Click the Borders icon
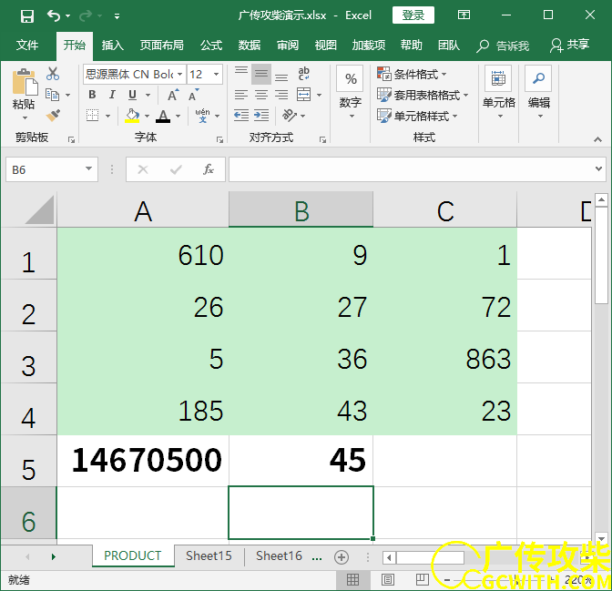 [x=93, y=115]
